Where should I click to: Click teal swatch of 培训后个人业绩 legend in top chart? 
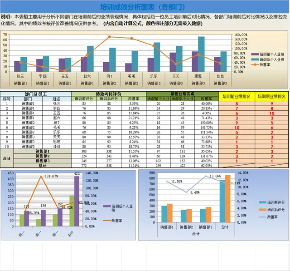point(255,59)
